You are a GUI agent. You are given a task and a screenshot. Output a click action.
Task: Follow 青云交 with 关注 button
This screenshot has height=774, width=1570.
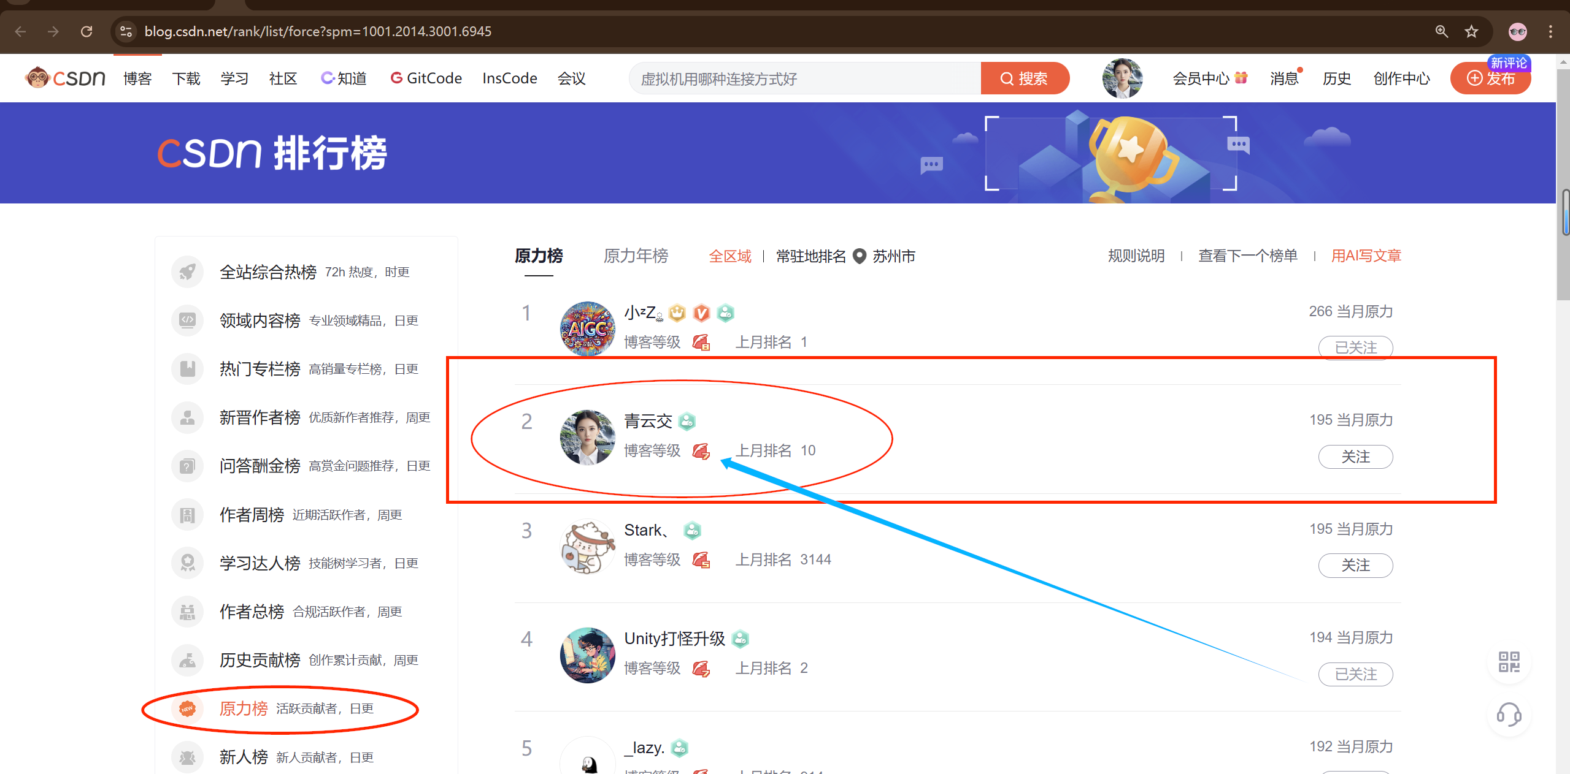tap(1355, 457)
